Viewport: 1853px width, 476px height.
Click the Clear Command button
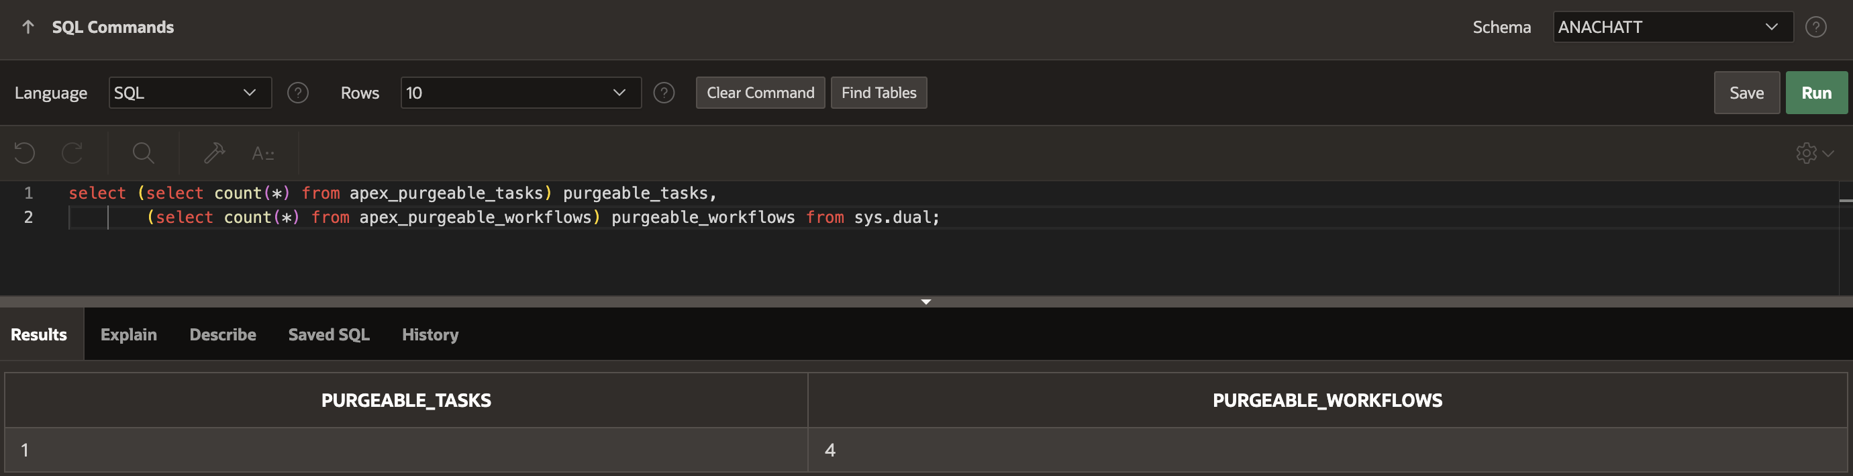[760, 93]
